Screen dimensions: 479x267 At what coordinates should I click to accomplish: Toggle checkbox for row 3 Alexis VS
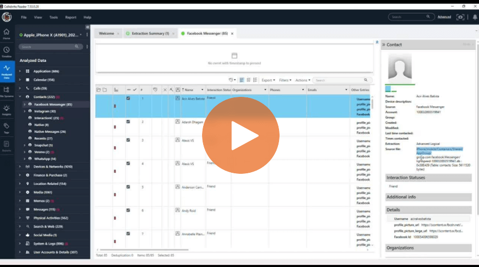pyautogui.click(x=128, y=140)
